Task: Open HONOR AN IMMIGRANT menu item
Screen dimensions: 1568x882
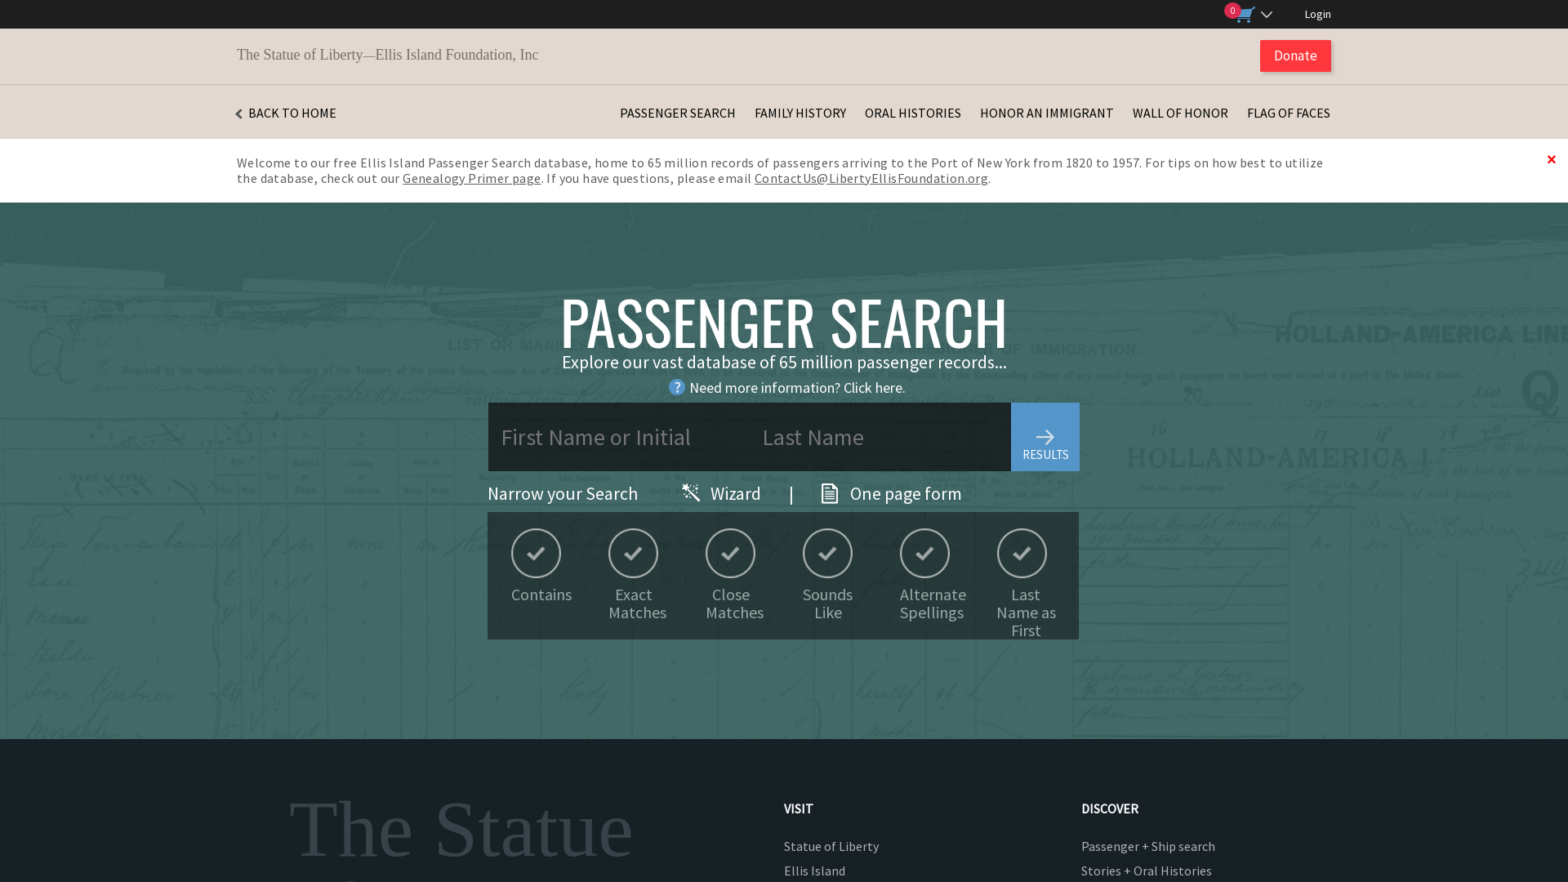Action: coord(1046,113)
